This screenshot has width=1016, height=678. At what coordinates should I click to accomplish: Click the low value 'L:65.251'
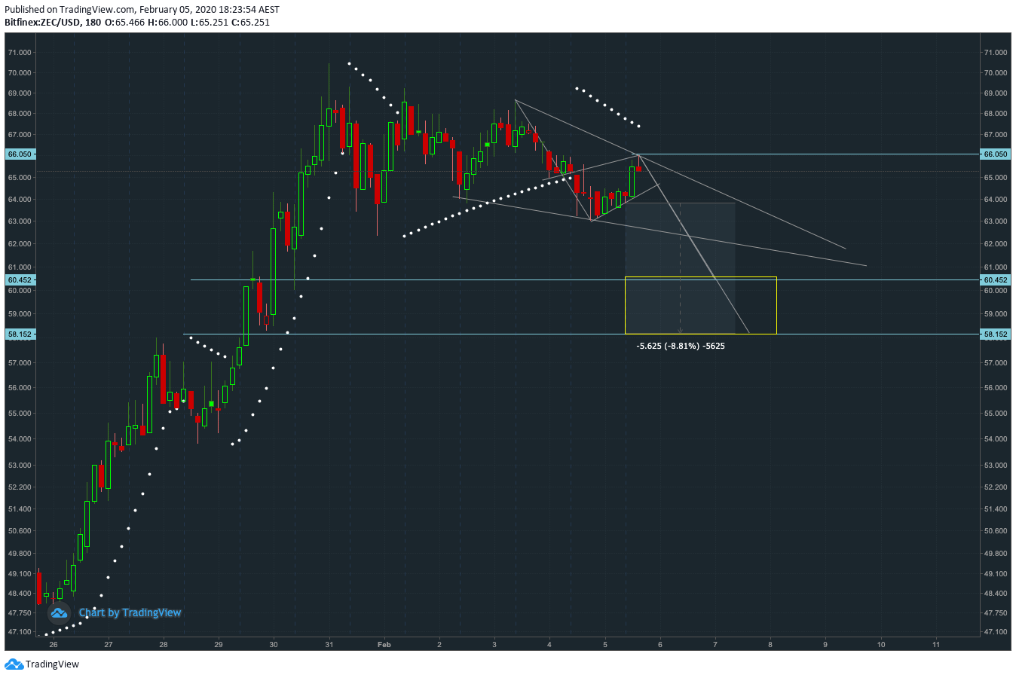point(209,23)
